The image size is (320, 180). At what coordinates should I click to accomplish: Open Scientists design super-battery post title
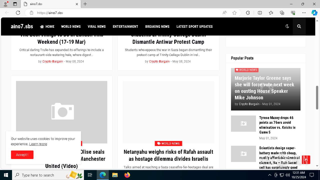point(279,158)
